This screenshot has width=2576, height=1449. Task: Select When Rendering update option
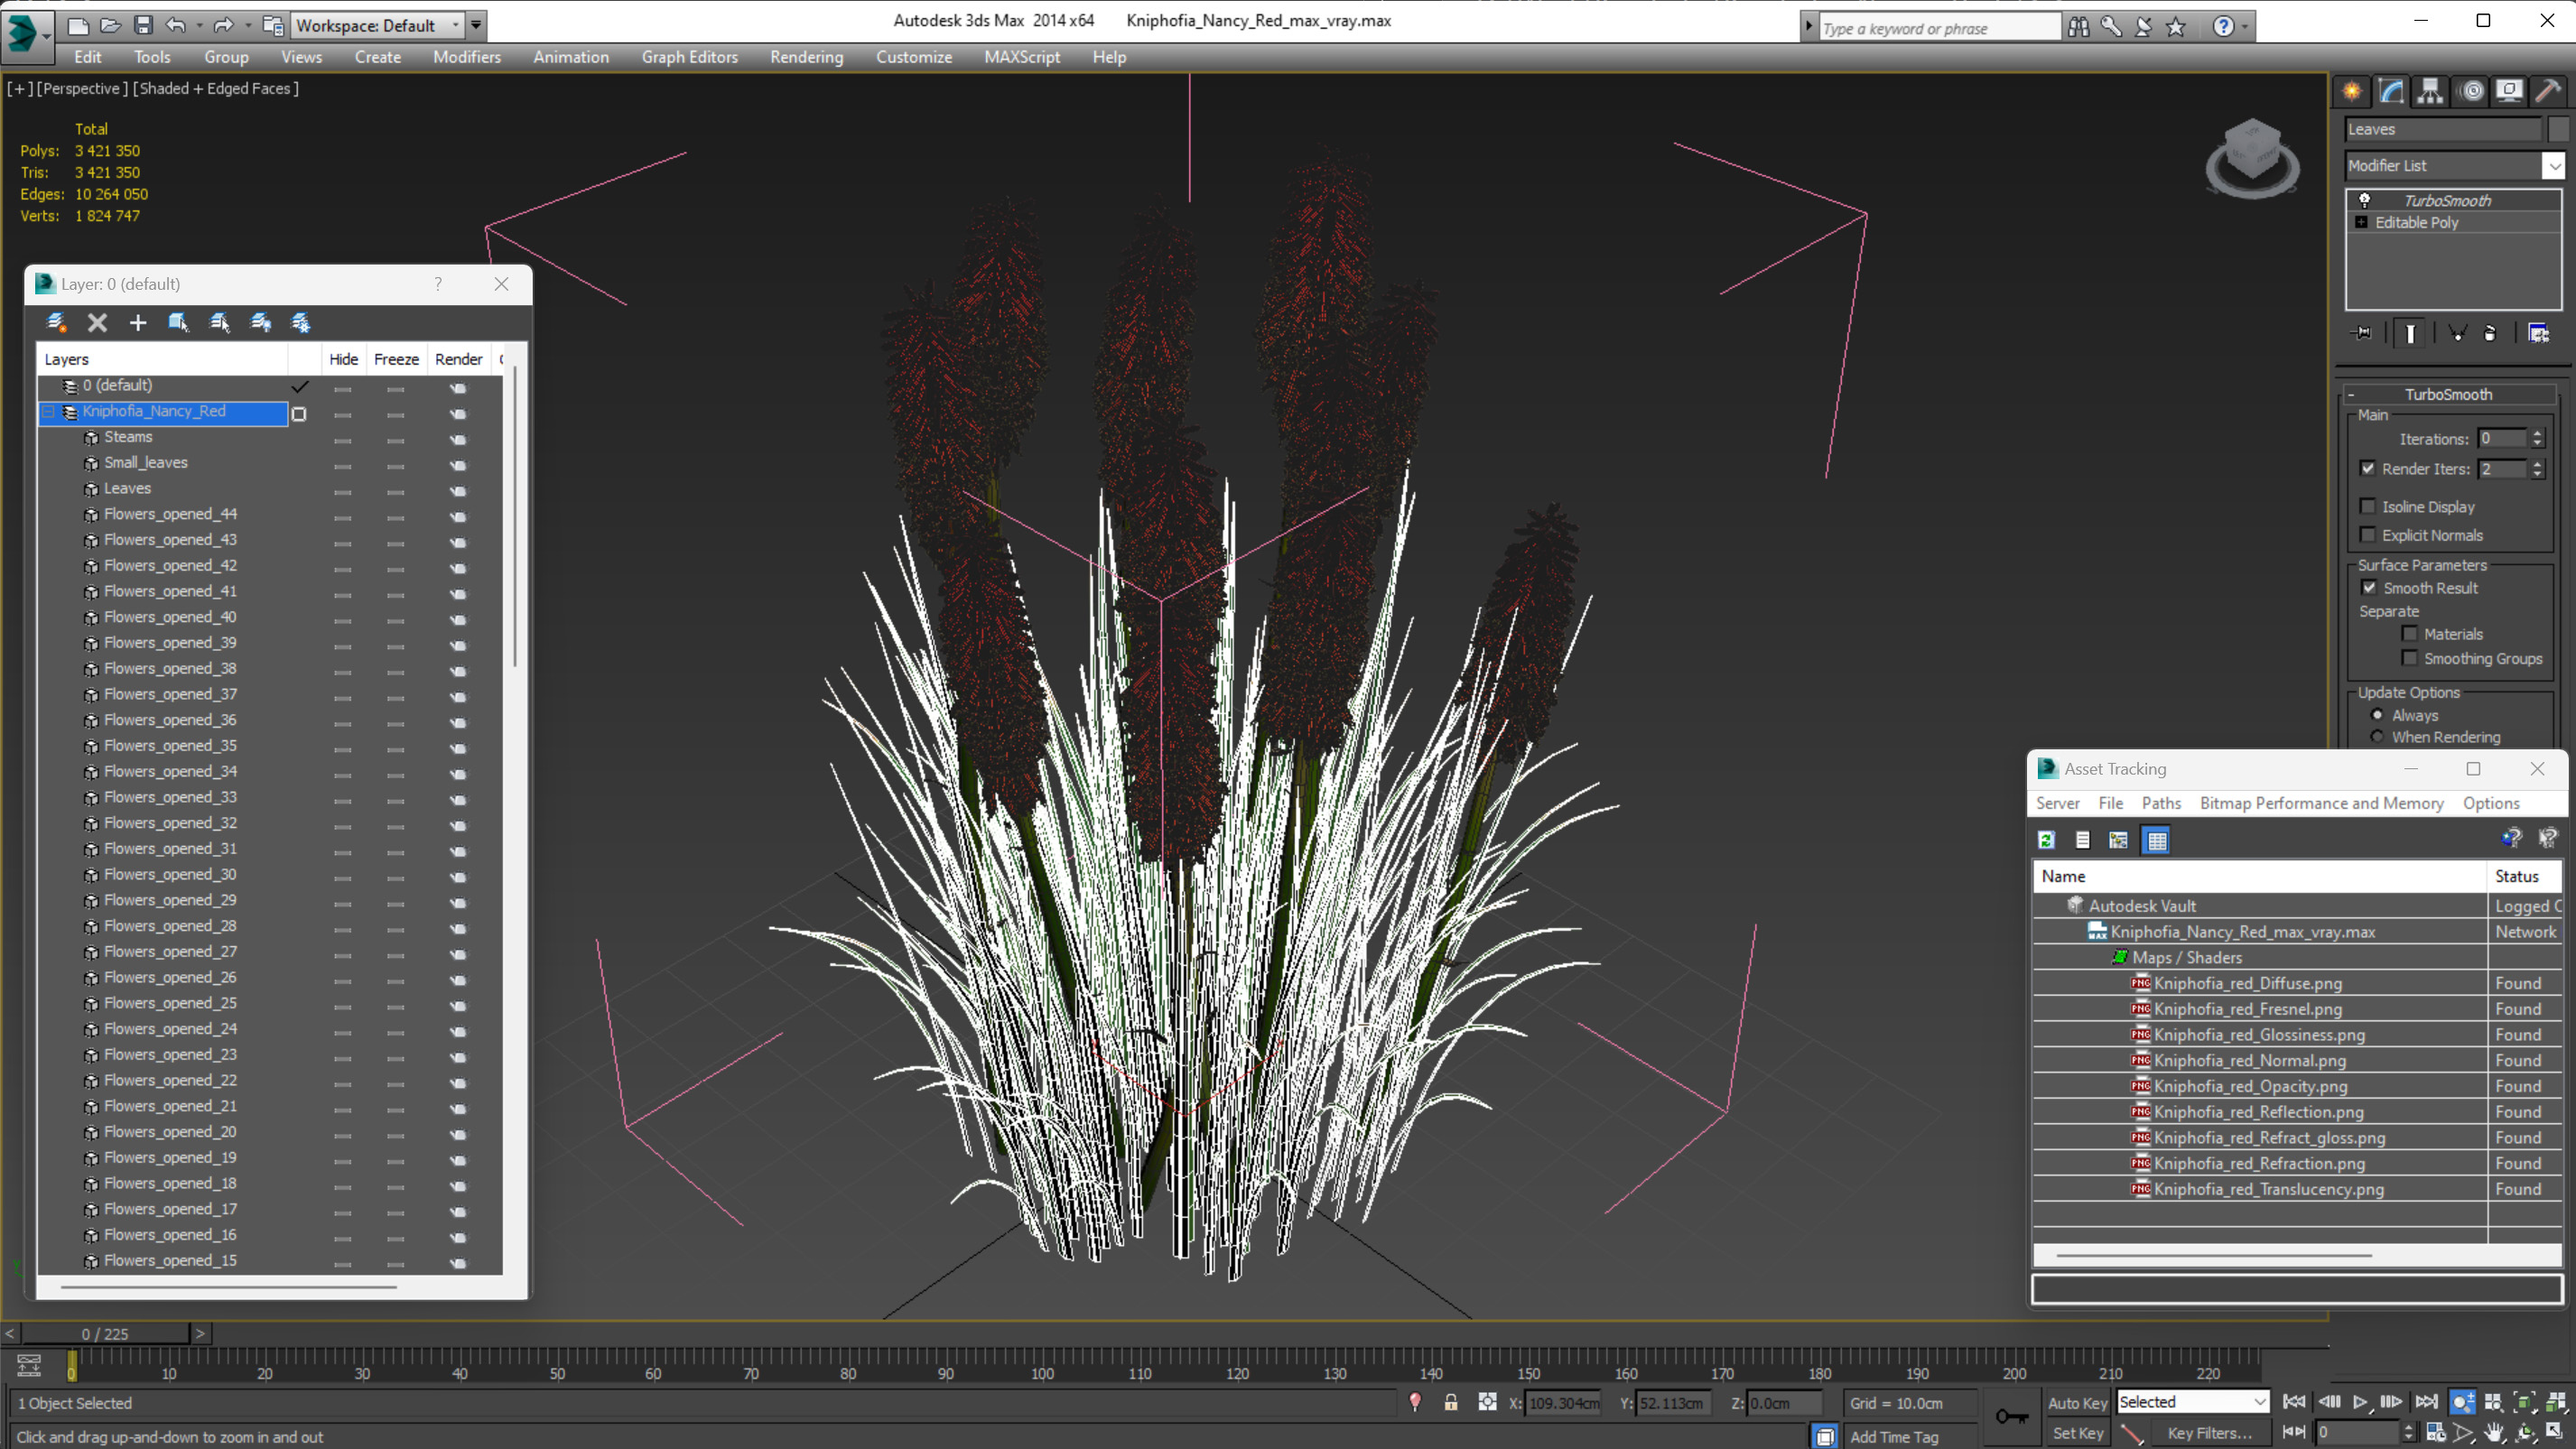pyautogui.click(x=2377, y=737)
